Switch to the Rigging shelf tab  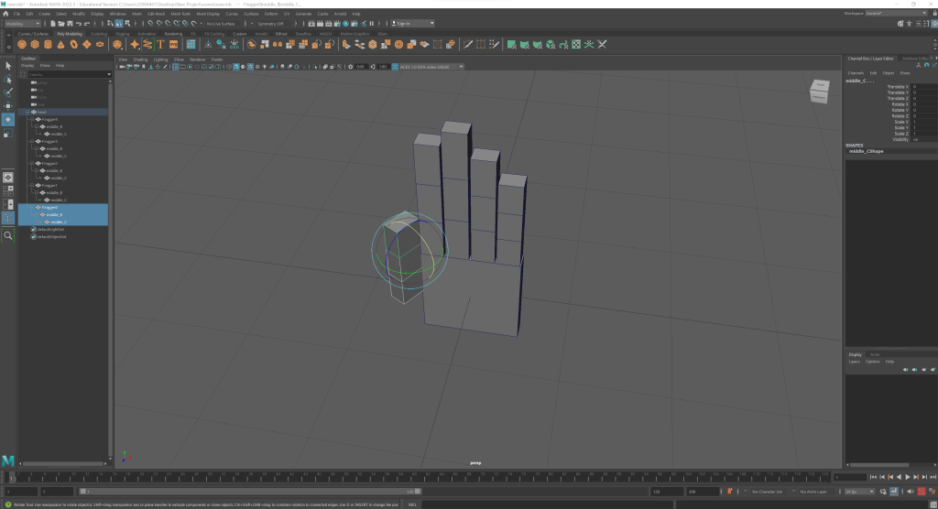coord(122,34)
